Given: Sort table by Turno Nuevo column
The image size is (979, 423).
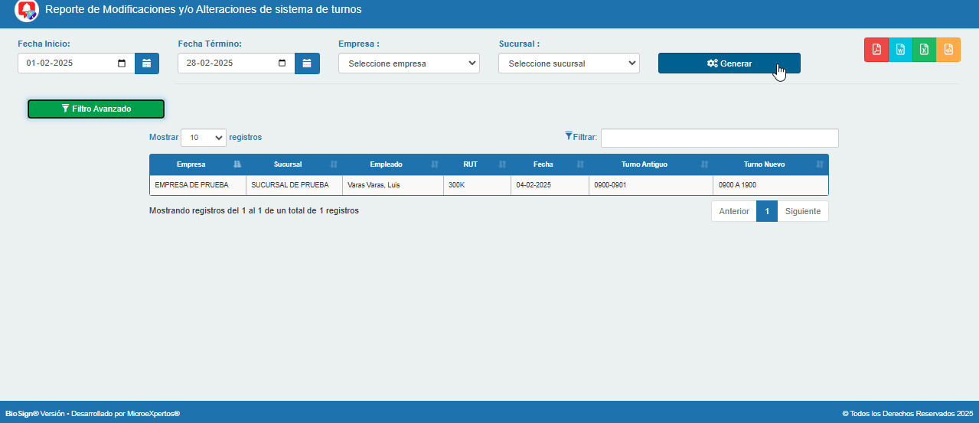Looking at the screenshot, I should tap(771, 164).
